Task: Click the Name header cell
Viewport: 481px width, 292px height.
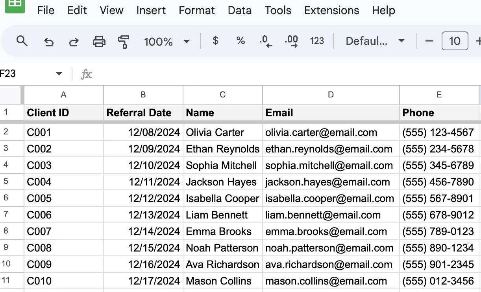Action: 223,113
